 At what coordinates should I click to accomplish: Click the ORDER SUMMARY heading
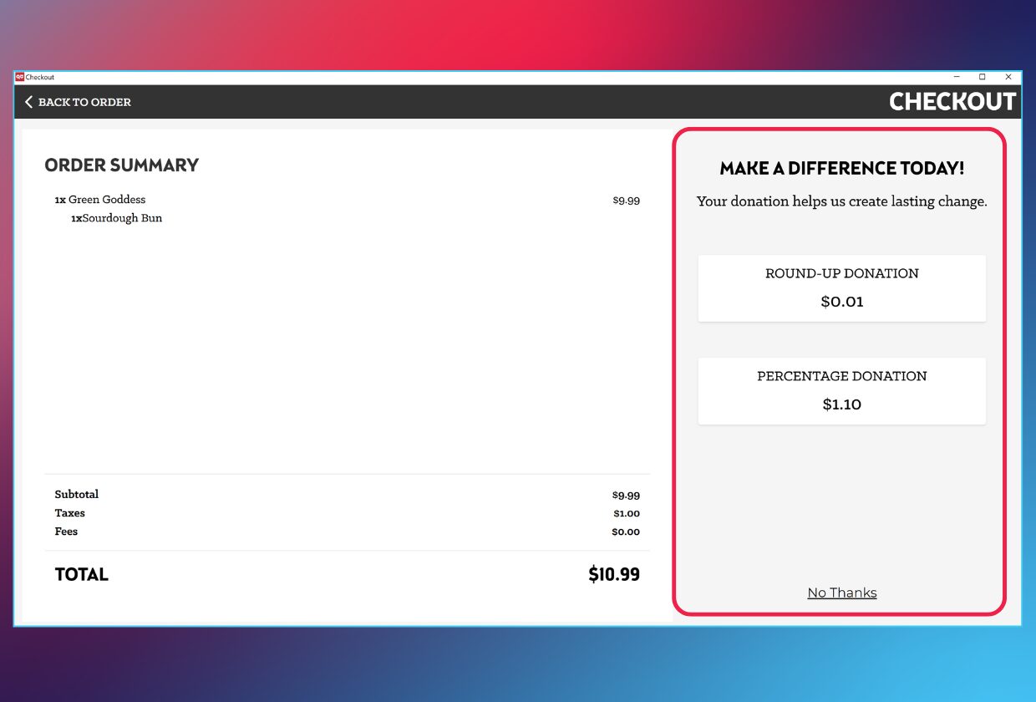click(x=122, y=165)
